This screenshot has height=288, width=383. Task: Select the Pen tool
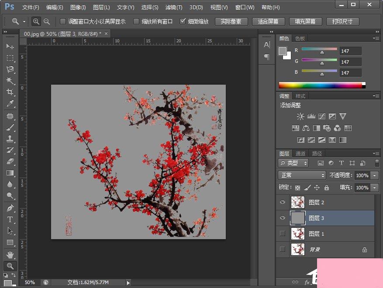(x=10, y=208)
